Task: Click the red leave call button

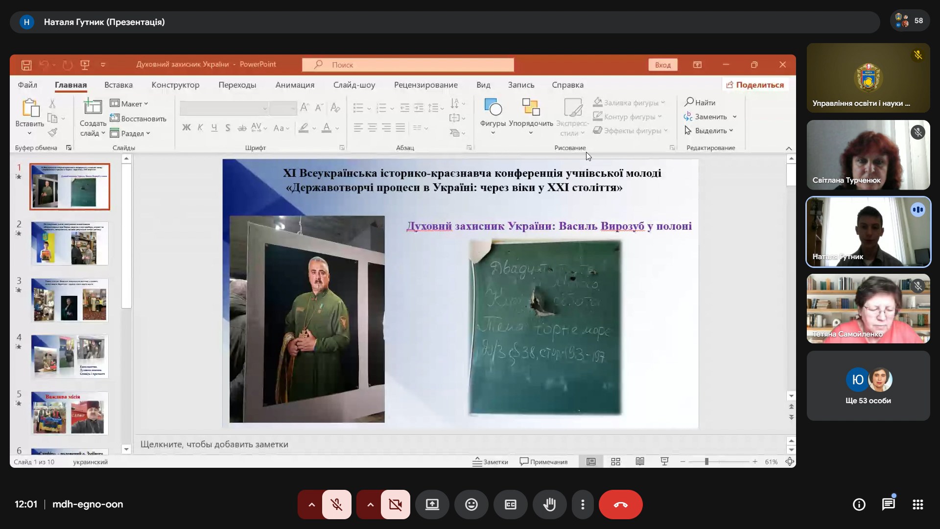Action: (621, 504)
